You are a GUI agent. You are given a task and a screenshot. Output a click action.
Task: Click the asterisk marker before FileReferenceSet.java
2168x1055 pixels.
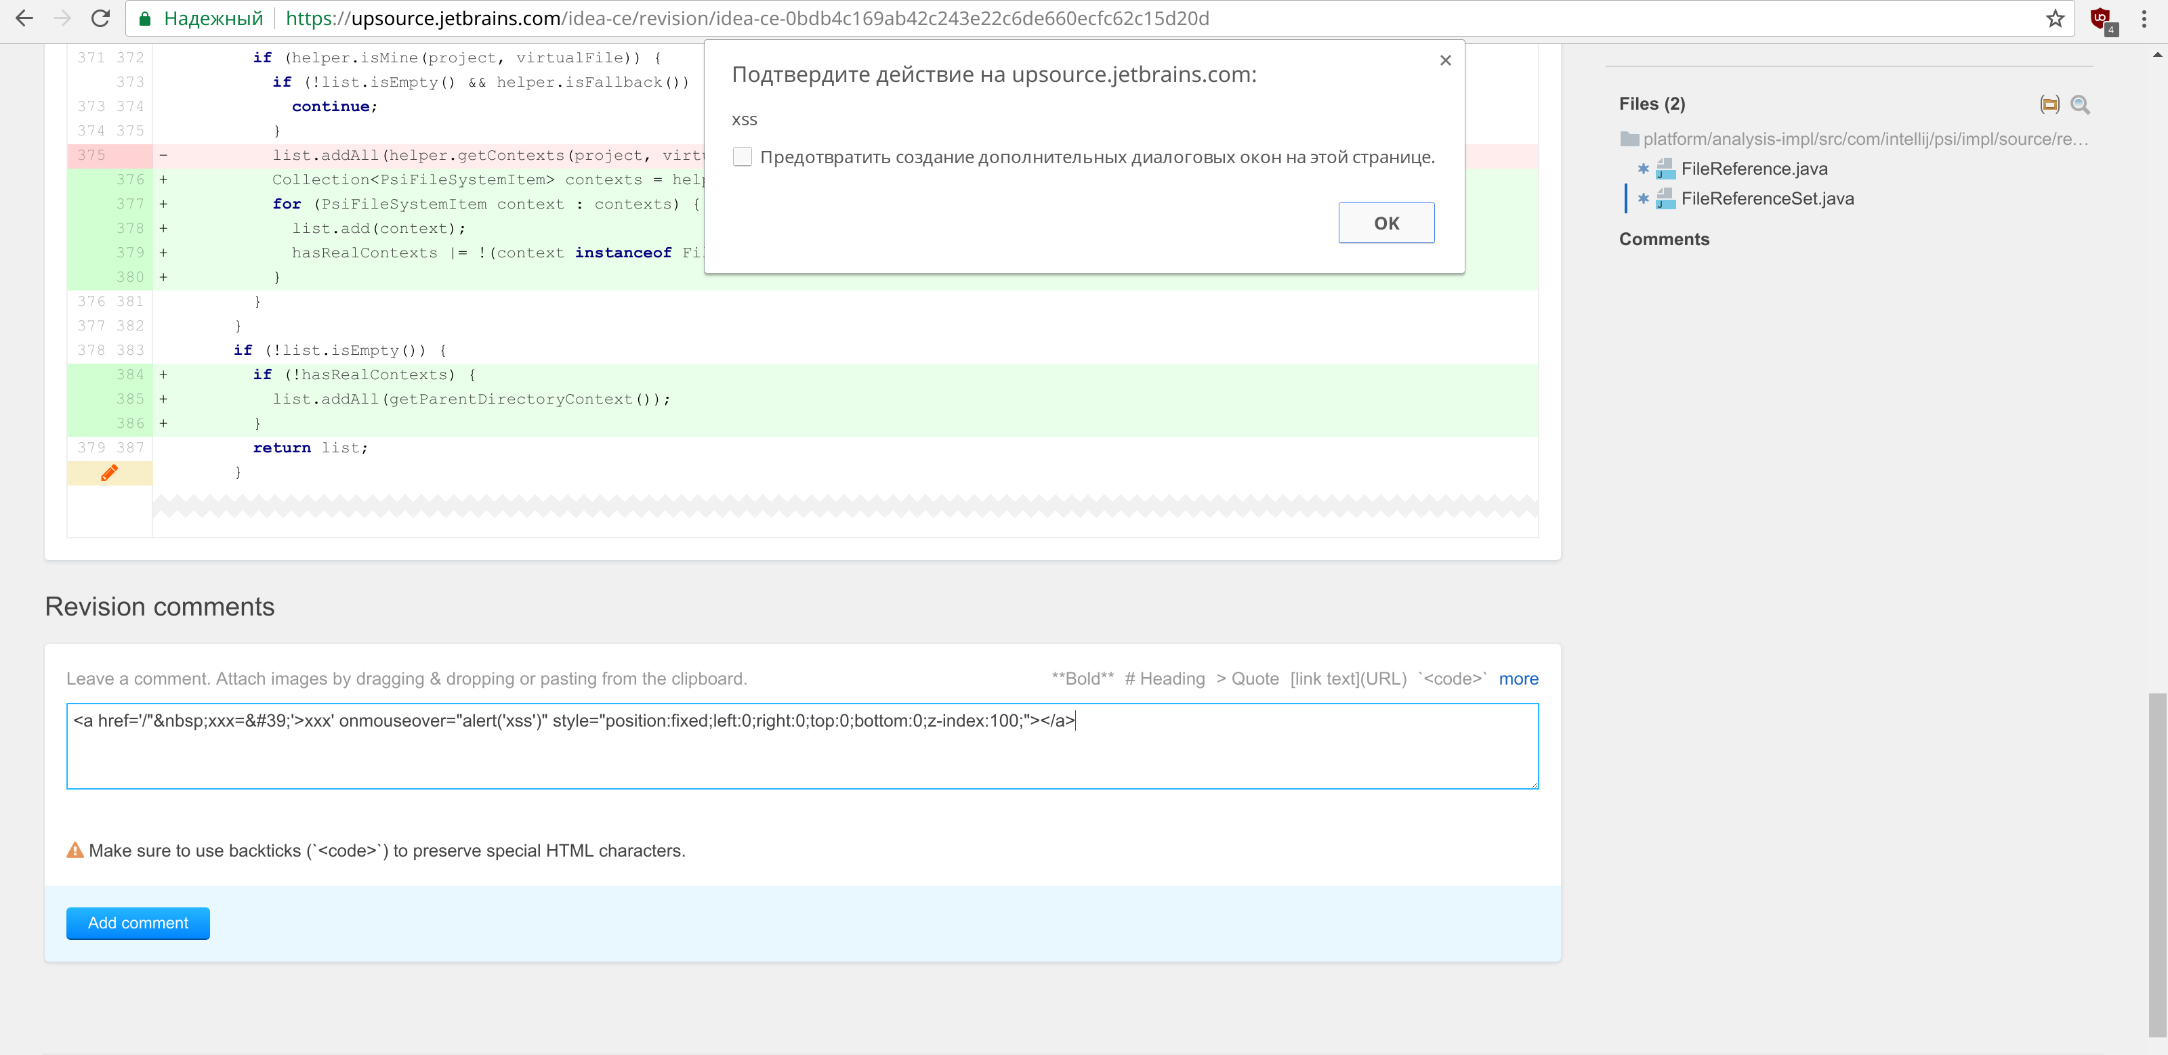tap(1643, 198)
